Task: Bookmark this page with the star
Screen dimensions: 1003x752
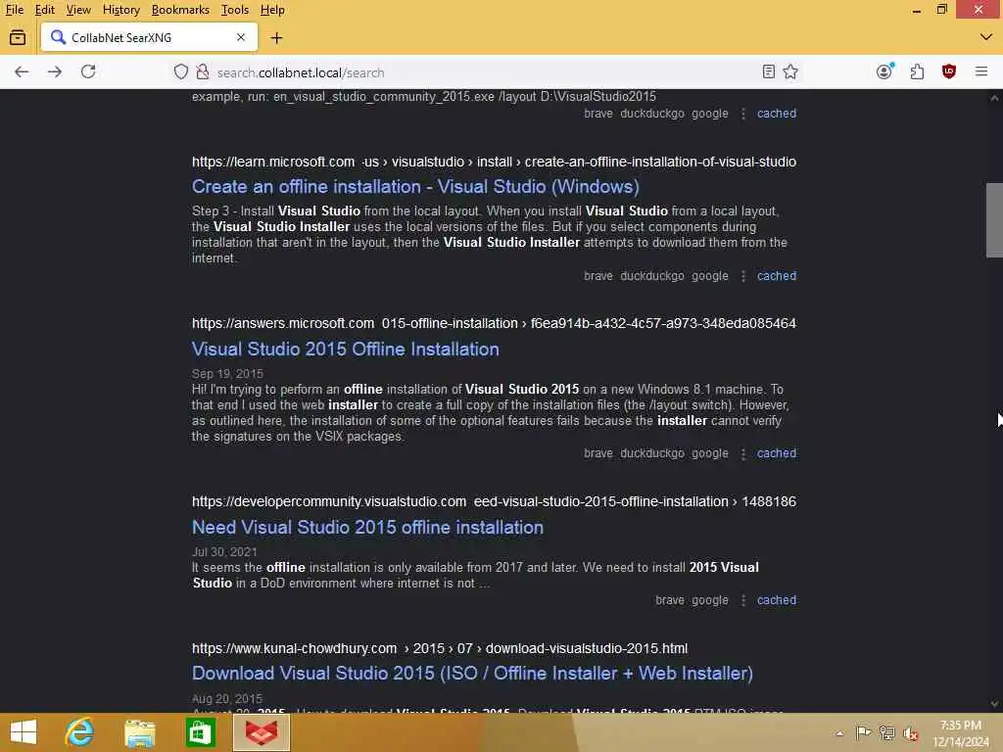Action: point(790,71)
